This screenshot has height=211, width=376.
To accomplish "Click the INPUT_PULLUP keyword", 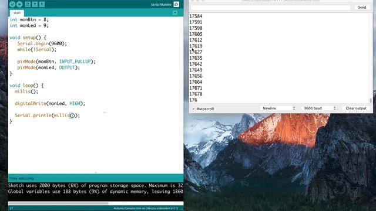I will [75, 62].
